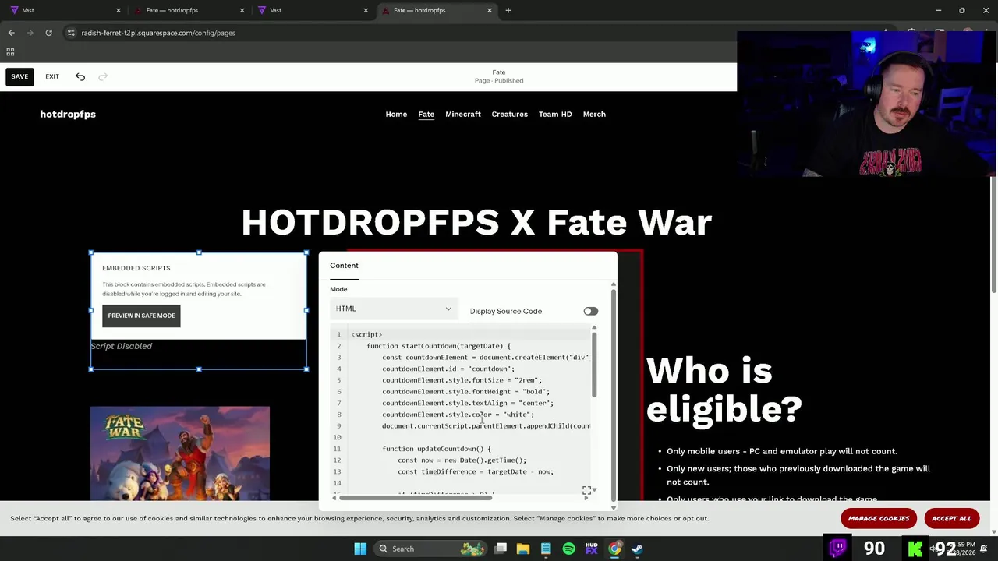Open Chrome from the taskbar
998x561 pixels.
click(614, 549)
